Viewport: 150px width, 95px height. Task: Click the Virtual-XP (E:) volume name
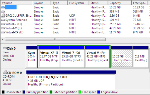click(14, 32)
